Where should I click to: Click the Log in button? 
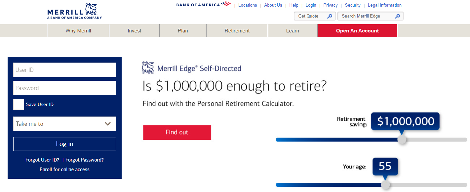pyautogui.click(x=64, y=144)
